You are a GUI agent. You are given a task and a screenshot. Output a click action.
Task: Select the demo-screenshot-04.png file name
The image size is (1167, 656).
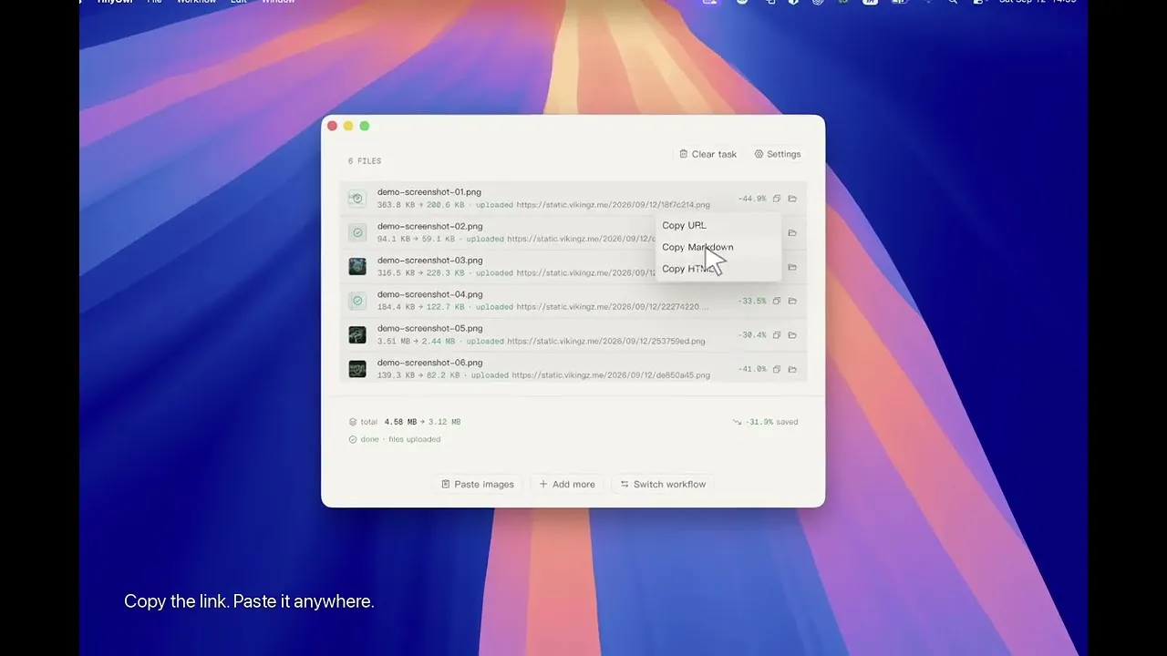point(430,294)
